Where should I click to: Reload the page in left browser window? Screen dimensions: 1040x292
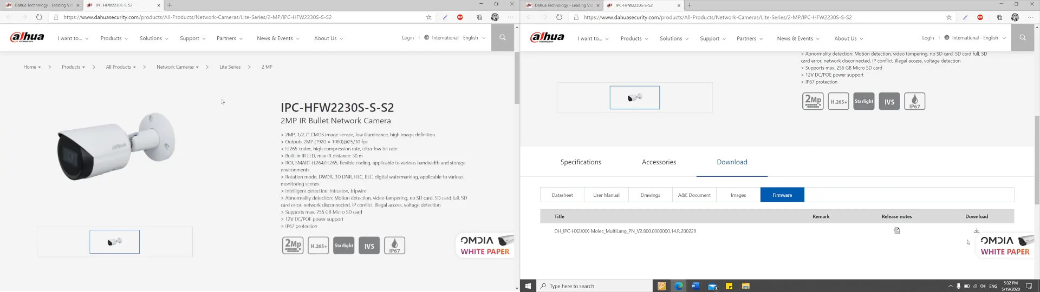pyautogui.click(x=39, y=17)
